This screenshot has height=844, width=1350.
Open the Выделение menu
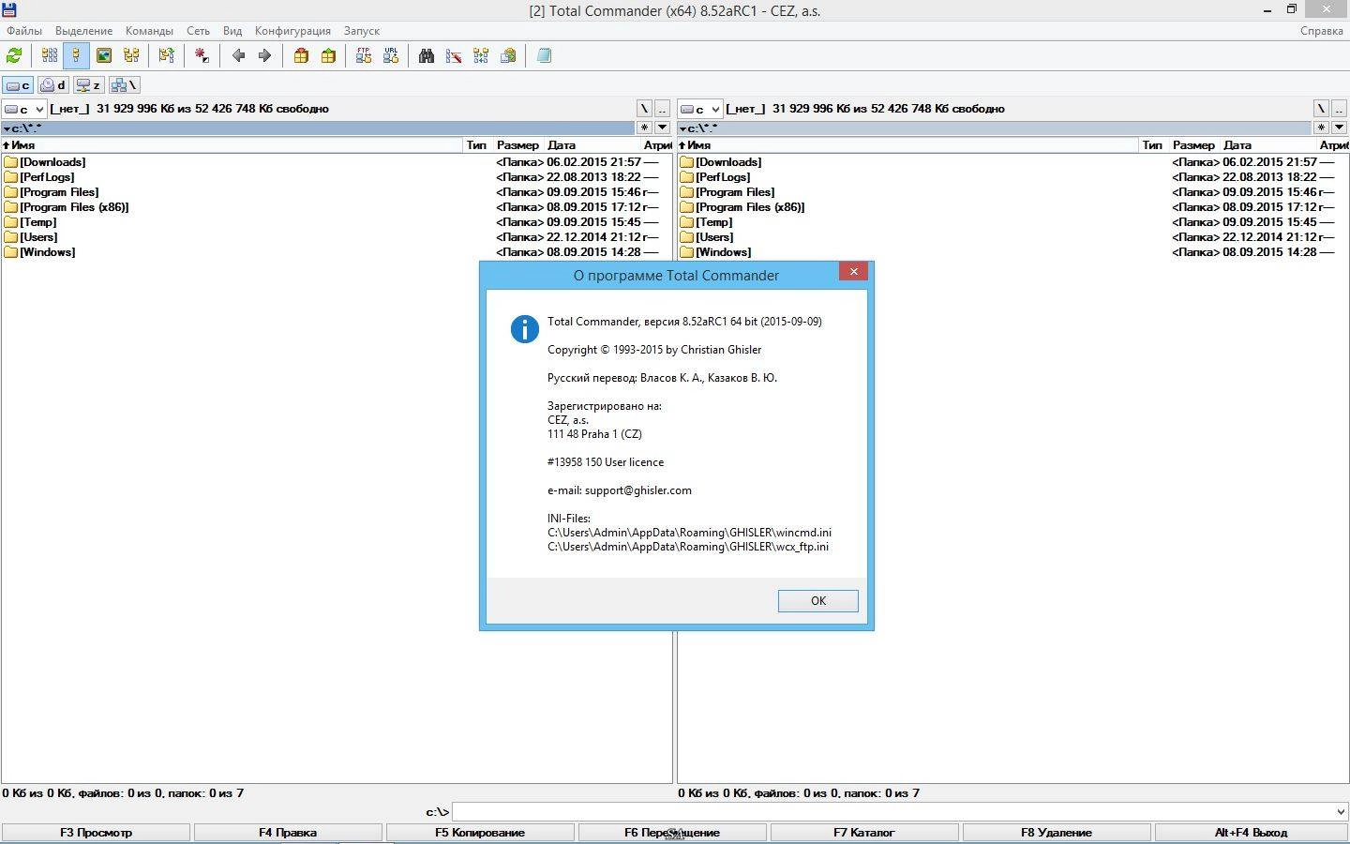point(83,31)
